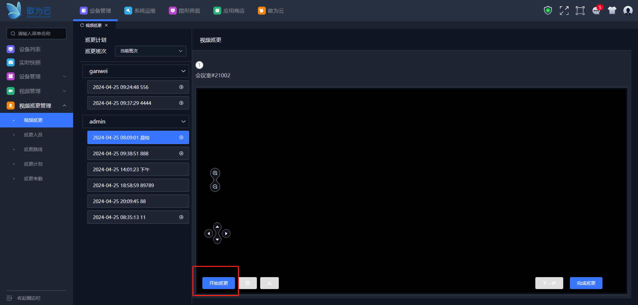The image size is (638, 305).
Task: Click the security shield icon
Action: click(548, 11)
